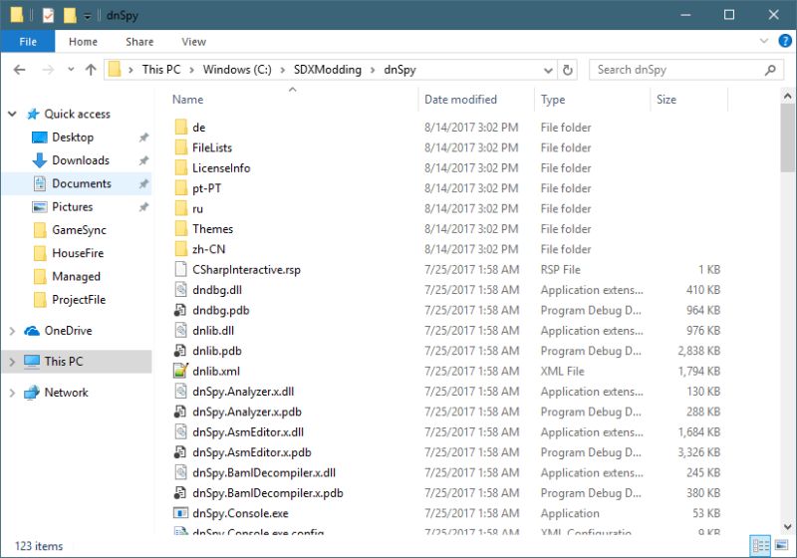Expand the This PC tree node
This screenshot has height=558, width=797.
click(x=12, y=362)
